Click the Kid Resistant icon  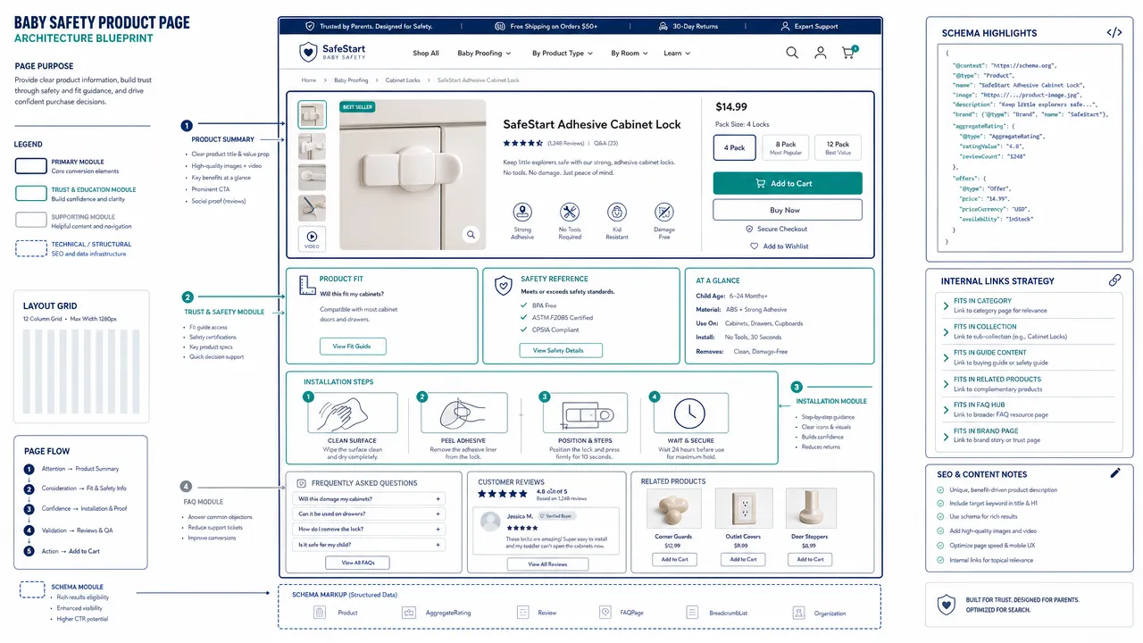point(616,212)
